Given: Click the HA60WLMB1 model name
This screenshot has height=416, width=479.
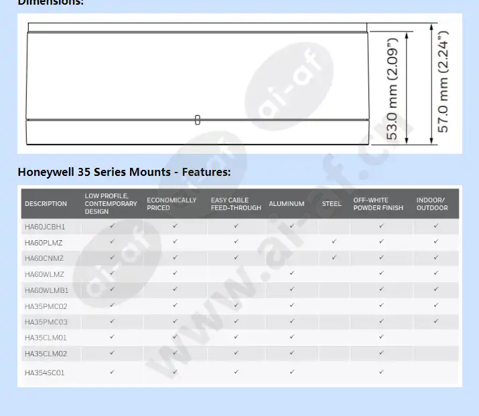Looking at the screenshot, I should pos(46,290).
